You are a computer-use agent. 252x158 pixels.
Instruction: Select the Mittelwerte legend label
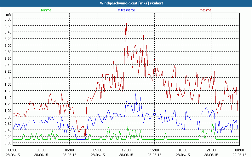[x=126, y=10]
